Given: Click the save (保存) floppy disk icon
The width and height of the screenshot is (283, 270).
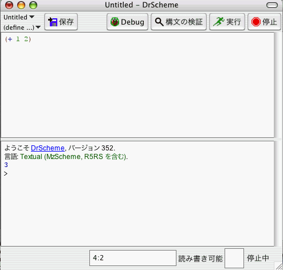Looking at the screenshot, I should pos(53,22).
